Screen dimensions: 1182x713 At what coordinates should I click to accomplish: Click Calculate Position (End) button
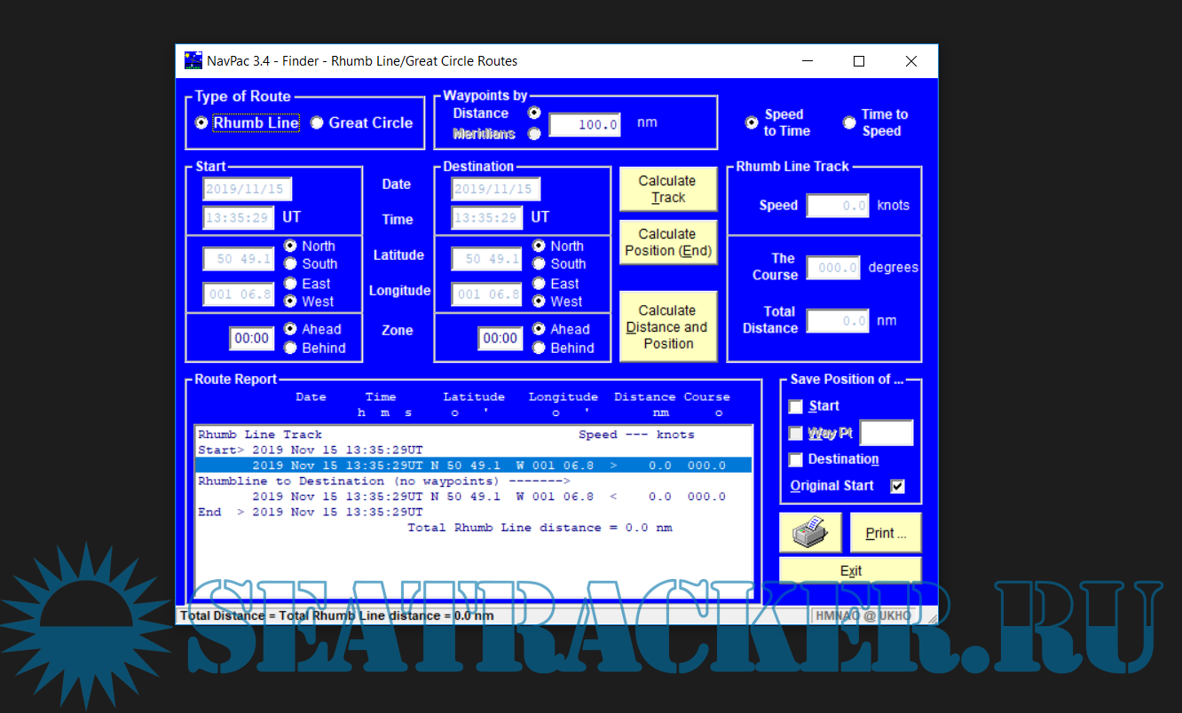pos(667,242)
